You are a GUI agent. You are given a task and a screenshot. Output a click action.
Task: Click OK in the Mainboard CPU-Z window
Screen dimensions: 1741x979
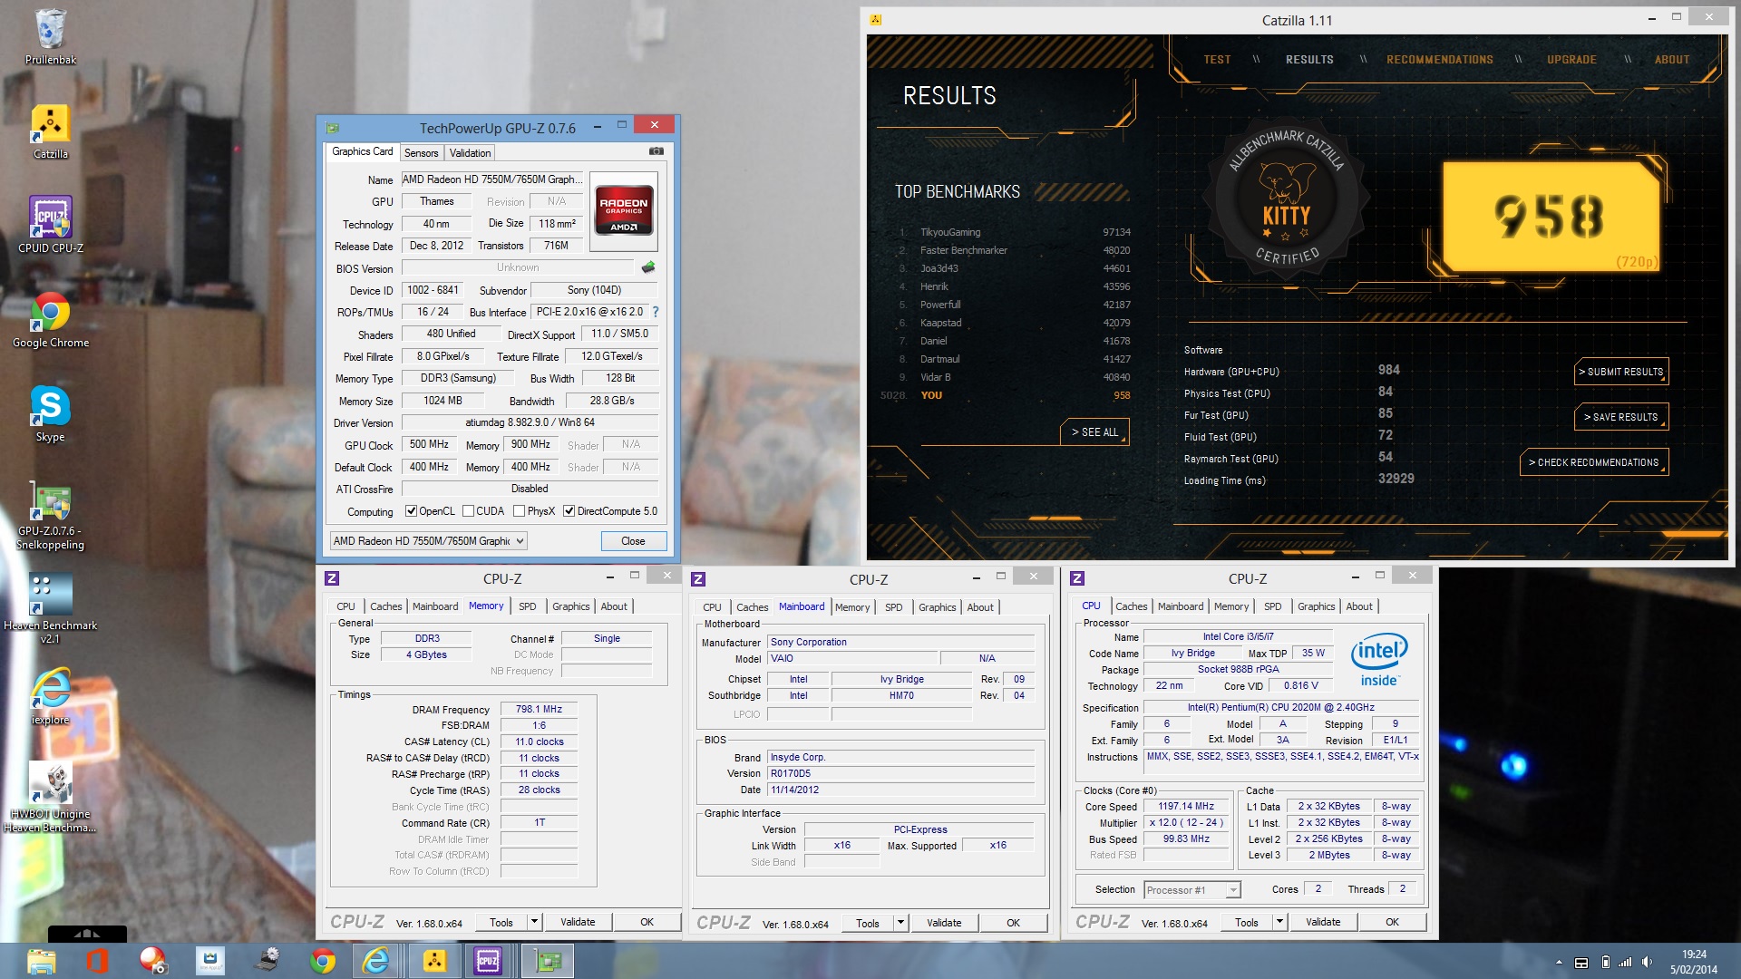1013,923
